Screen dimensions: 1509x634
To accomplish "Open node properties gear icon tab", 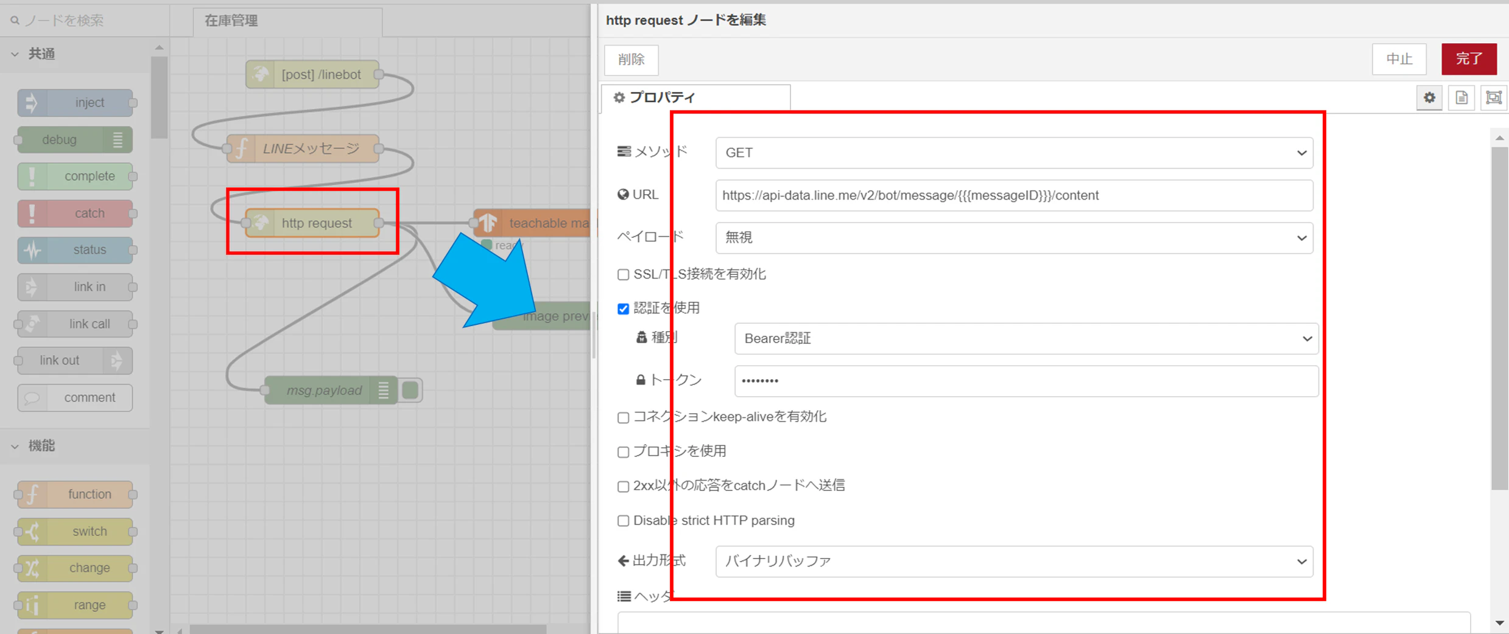I will click(1429, 98).
